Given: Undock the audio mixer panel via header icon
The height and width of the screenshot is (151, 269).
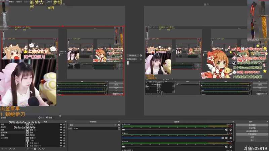Looking at the screenshot, I should 233,122.
